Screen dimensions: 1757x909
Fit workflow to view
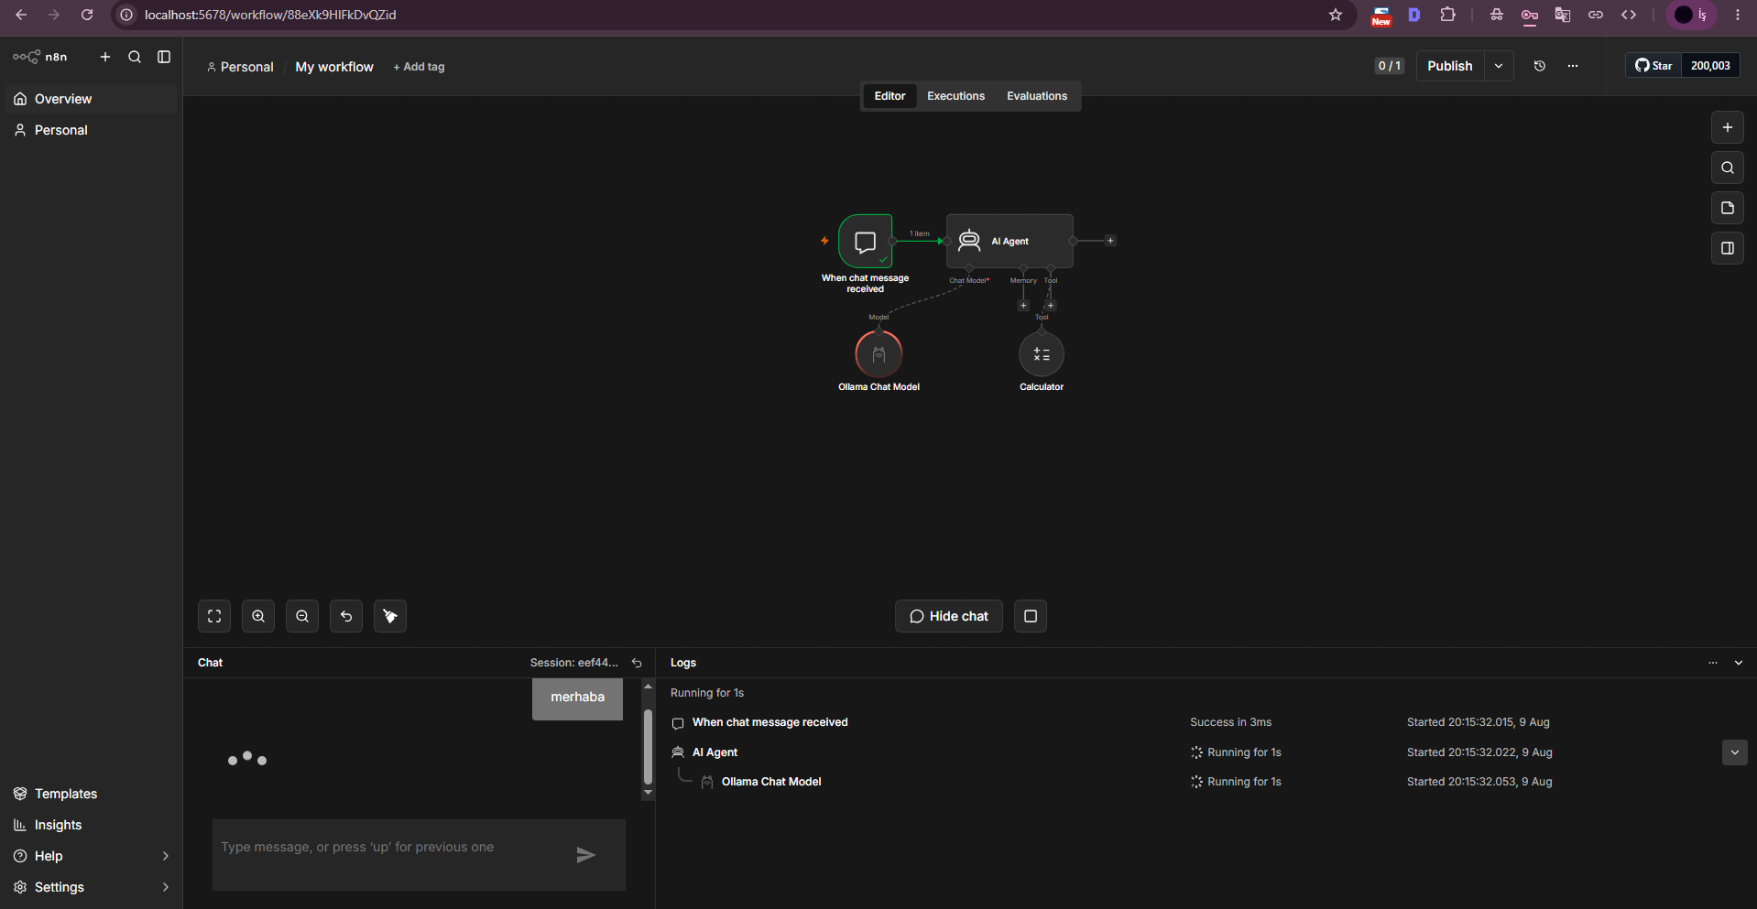pos(214,616)
